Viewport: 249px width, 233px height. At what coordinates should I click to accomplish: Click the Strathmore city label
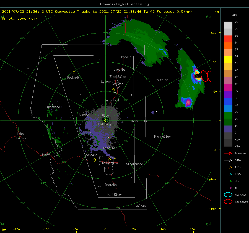134,164
